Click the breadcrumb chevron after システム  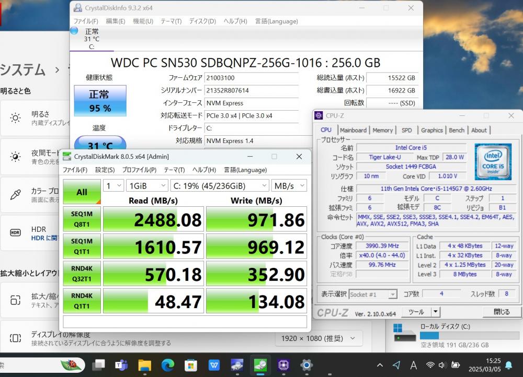[x=58, y=70]
